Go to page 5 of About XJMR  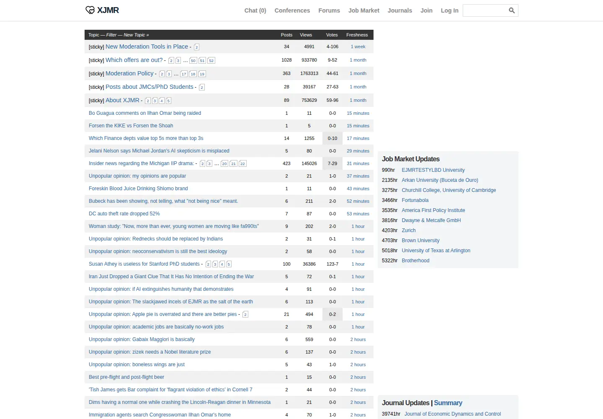168,101
